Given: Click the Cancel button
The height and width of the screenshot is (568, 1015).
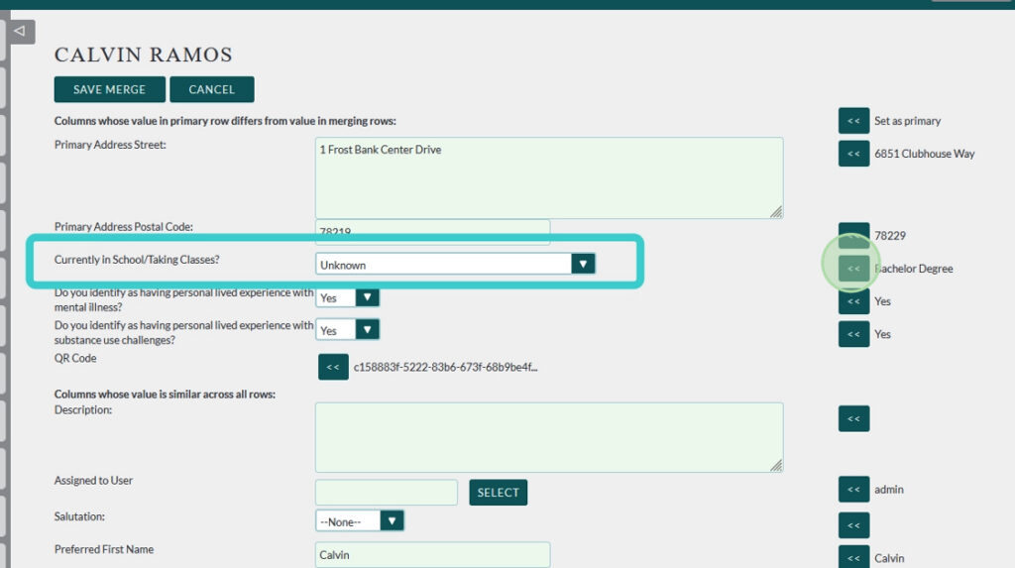Looking at the screenshot, I should (211, 89).
